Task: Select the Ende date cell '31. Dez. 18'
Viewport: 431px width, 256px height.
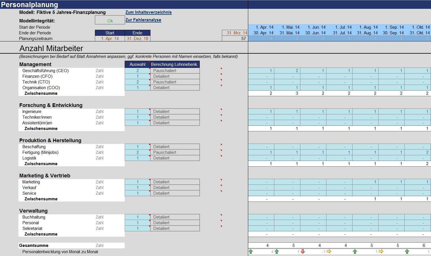Action: (137, 39)
